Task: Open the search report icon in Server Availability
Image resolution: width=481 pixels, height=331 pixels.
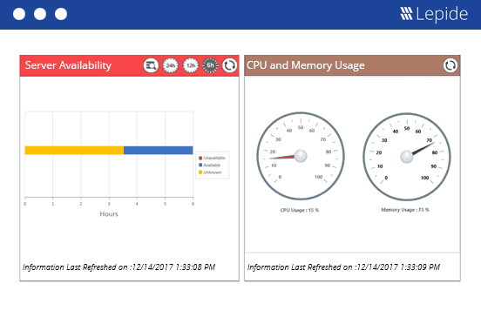Action: 151,65
